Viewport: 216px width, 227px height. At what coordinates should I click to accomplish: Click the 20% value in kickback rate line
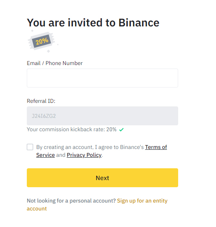click(x=111, y=129)
